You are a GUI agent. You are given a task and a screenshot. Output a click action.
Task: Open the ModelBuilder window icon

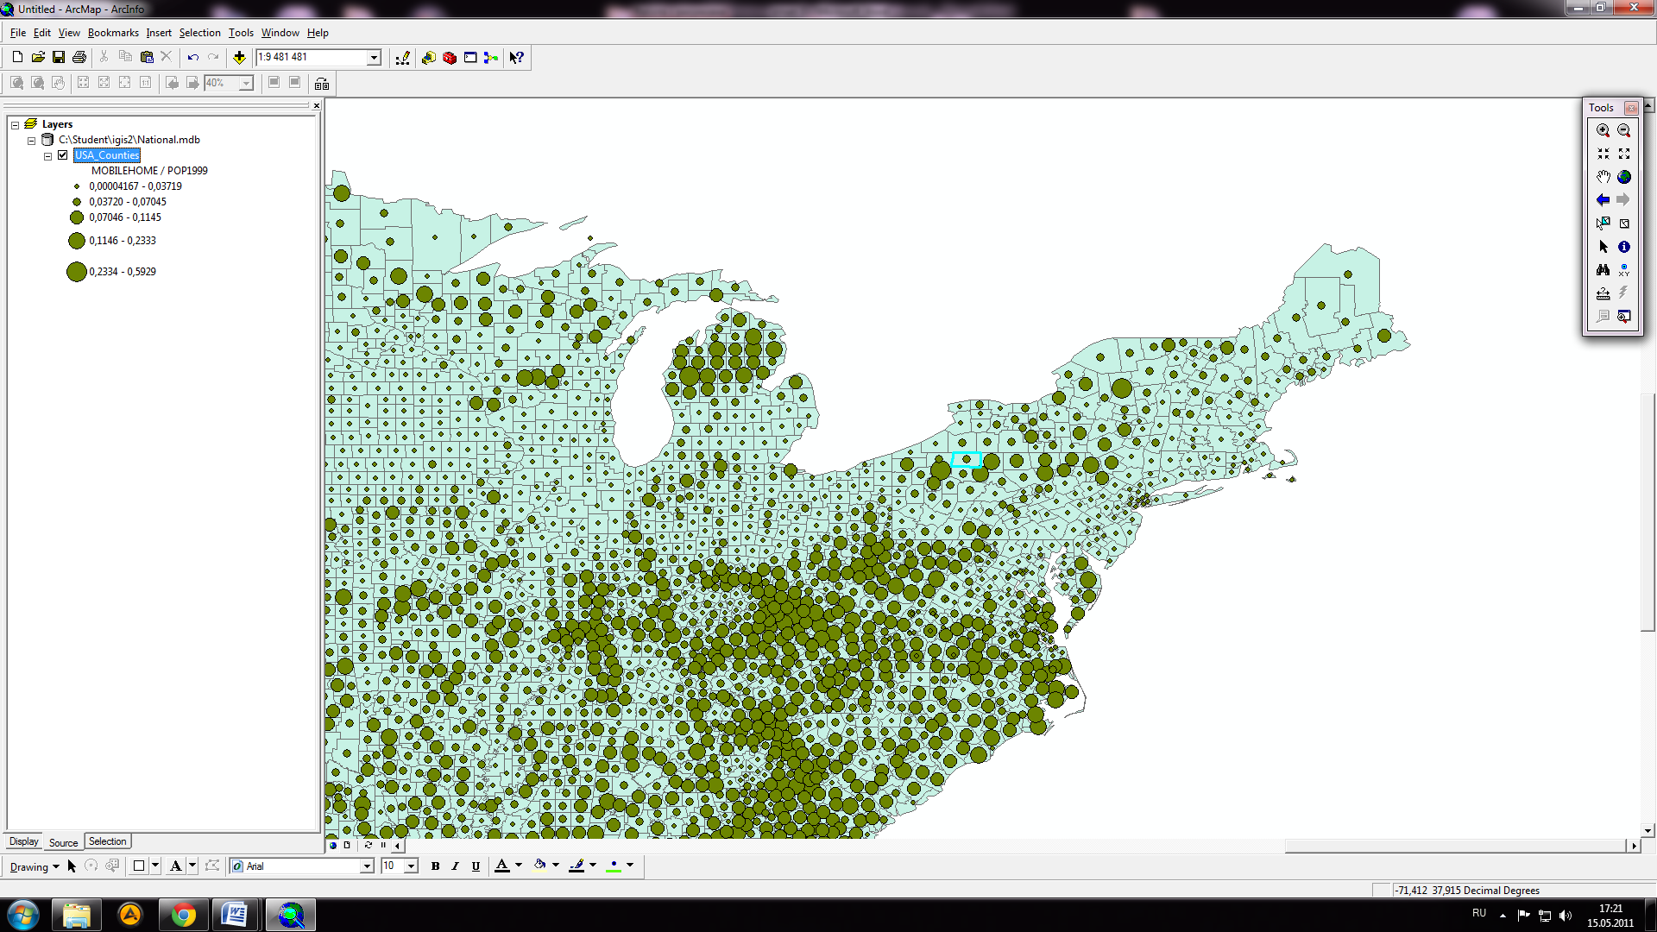point(491,58)
